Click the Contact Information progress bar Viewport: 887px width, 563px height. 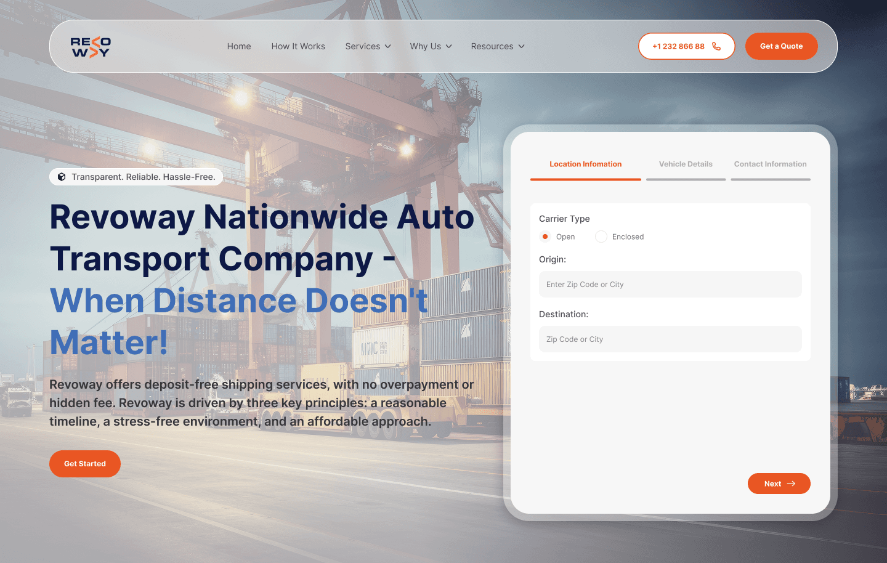pyautogui.click(x=771, y=179)
